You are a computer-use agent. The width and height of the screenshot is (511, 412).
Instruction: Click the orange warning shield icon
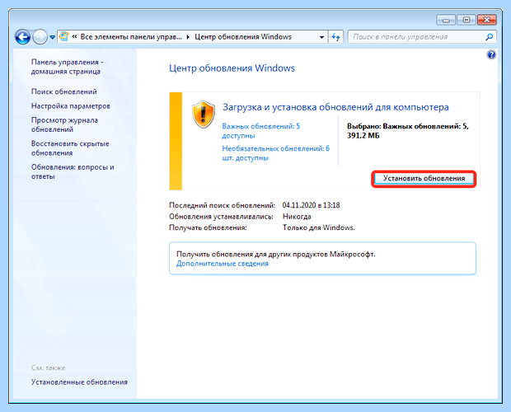click(x=204, y=115)
